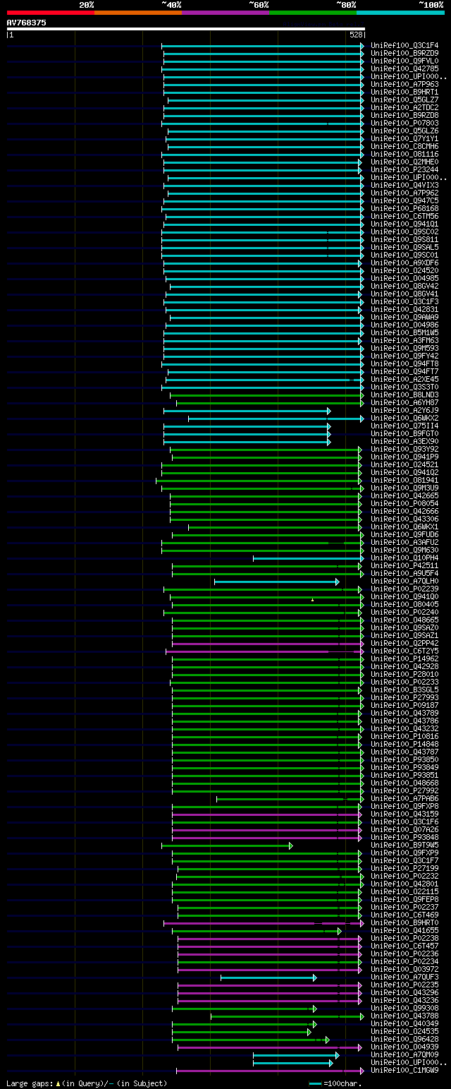Open hit UniRef100_Q2MHE0

tap(404, 162)
